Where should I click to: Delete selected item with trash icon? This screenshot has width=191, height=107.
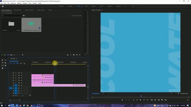pos(80,55)
